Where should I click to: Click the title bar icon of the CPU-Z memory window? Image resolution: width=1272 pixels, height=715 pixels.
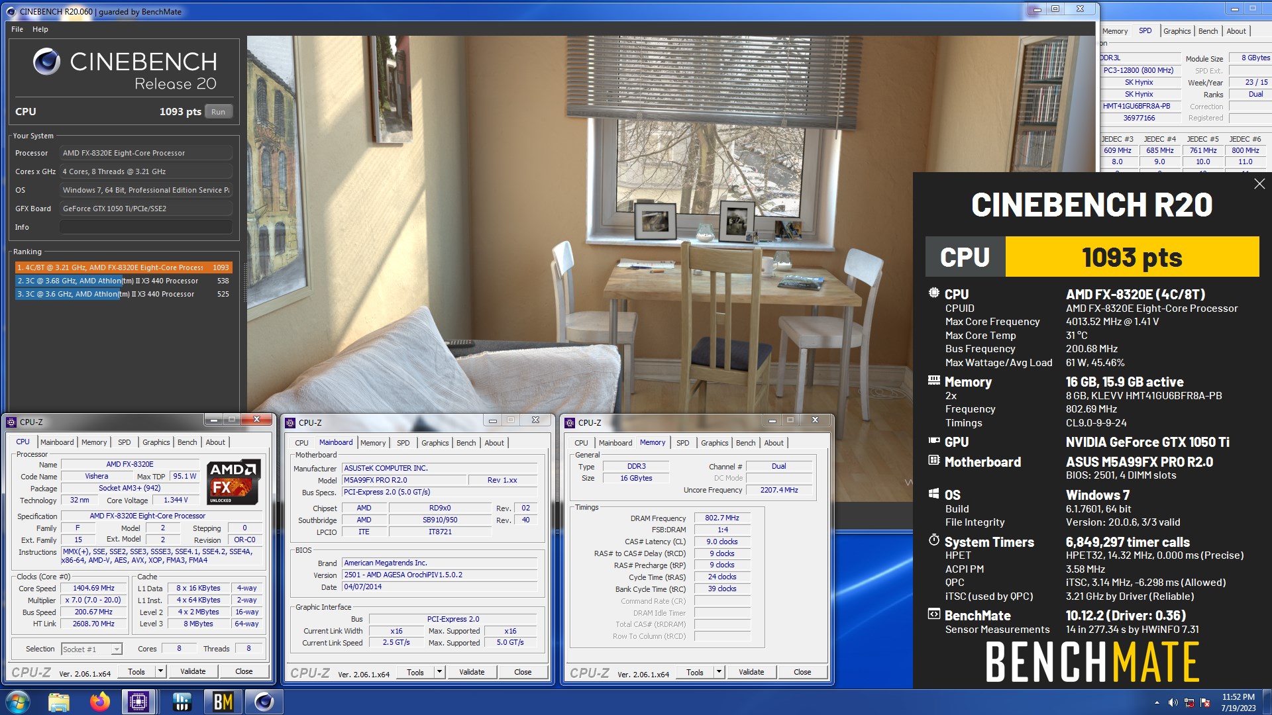click(x=570, y=422)
